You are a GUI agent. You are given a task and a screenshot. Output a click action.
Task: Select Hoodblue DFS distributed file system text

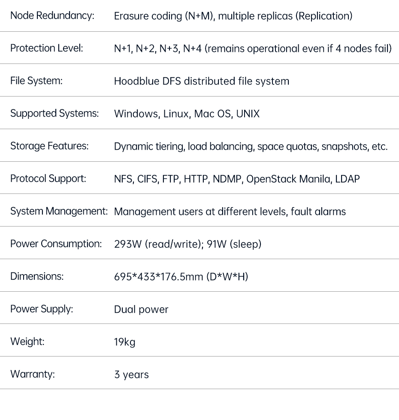(201, 81)
